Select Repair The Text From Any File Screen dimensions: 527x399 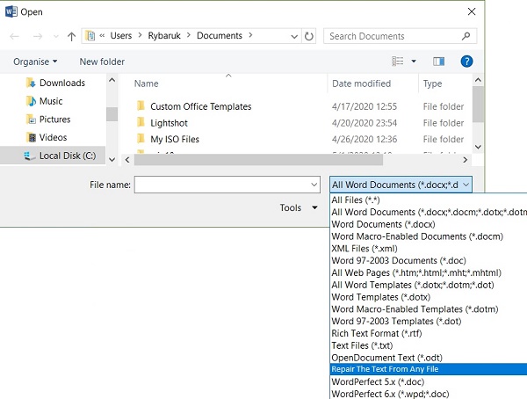pos(429,369)
